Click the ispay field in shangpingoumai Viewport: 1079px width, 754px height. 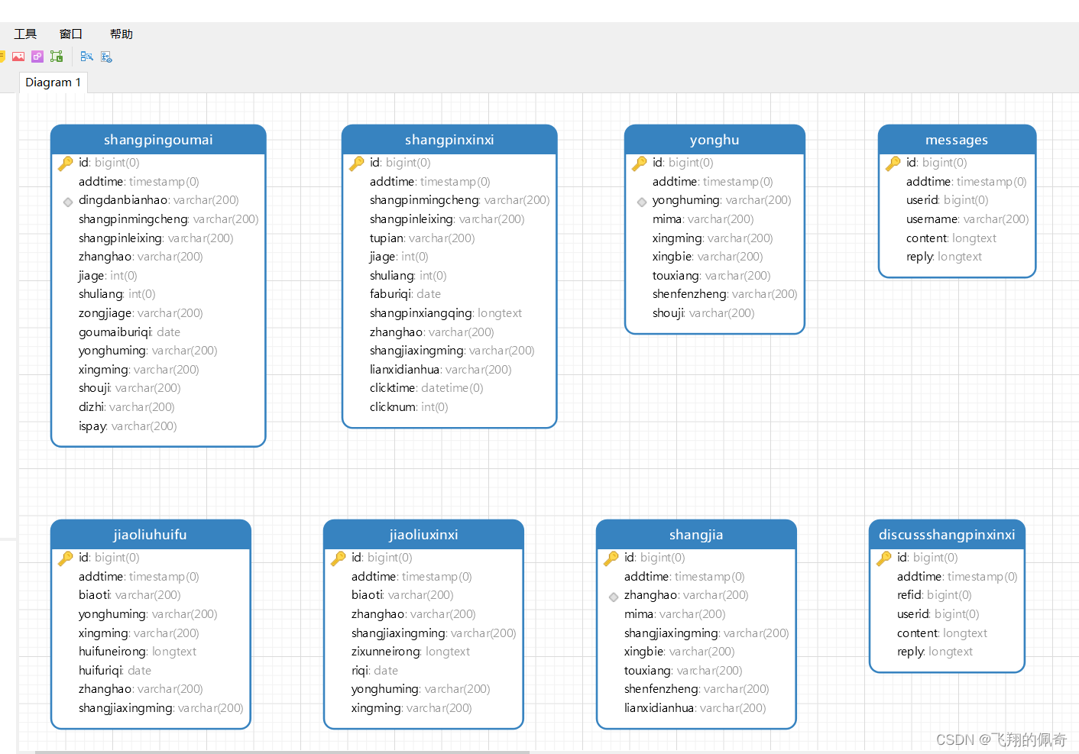coord(128,426)
